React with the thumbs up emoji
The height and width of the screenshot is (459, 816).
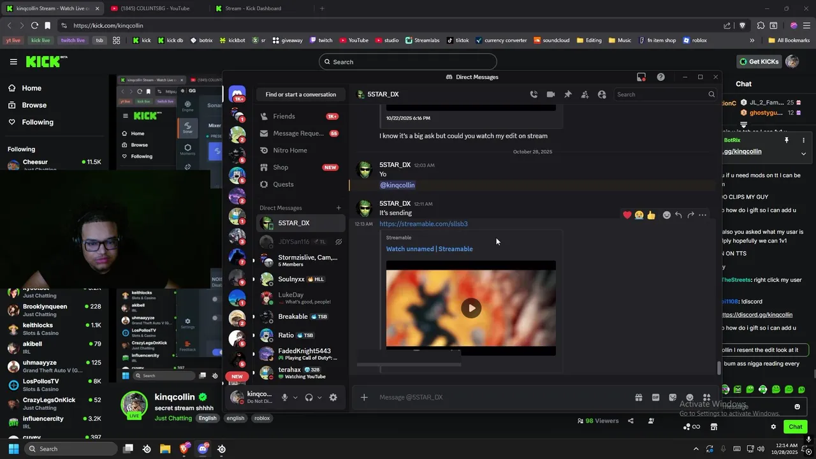[651, 215]
